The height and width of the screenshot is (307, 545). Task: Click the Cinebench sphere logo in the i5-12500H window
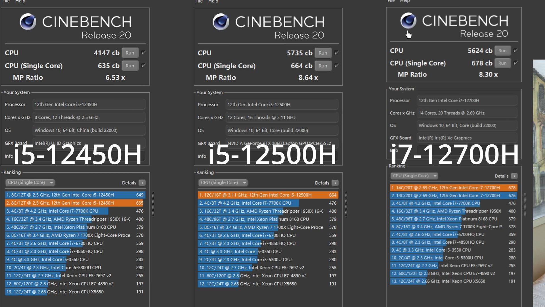[221, 22]
